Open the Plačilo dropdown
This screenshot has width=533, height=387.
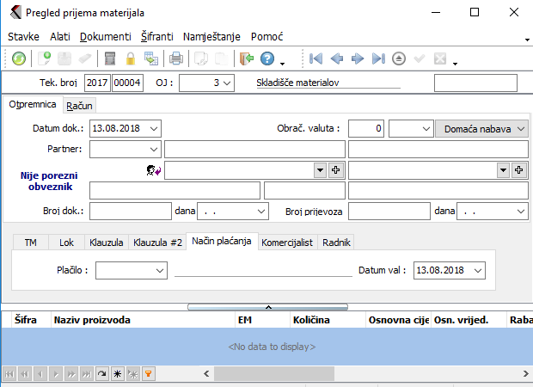(160, 270)
